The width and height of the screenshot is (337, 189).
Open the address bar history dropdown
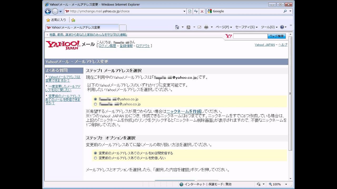point(185,11)
